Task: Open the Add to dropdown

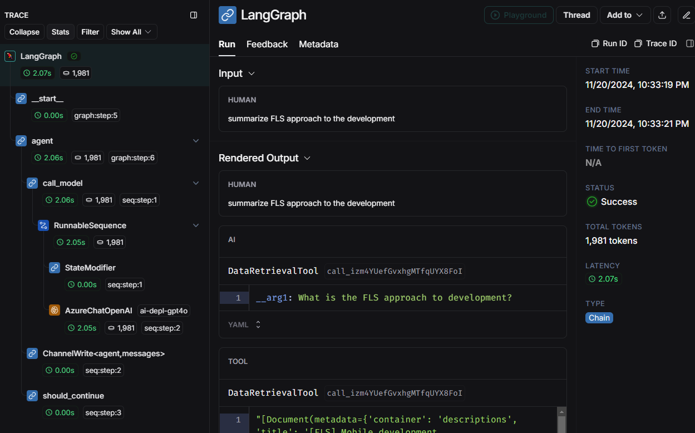Action: point(625,15)
